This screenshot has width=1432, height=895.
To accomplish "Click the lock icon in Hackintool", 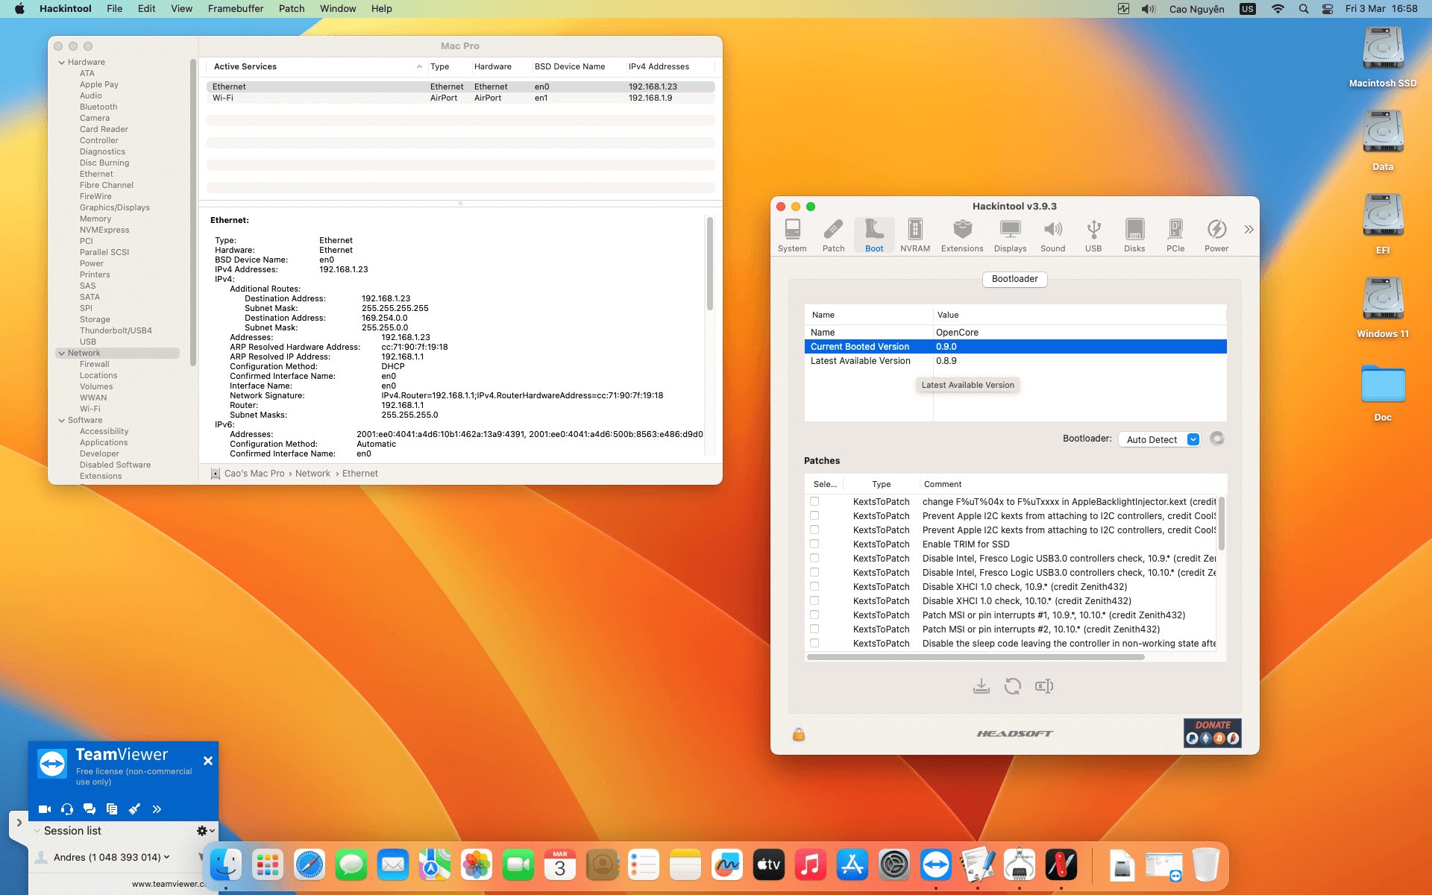I will [798, 735].
